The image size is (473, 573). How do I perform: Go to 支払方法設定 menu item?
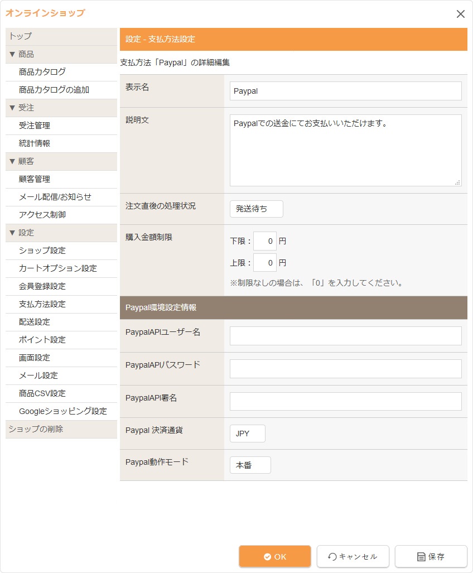(x=42, y=304)
